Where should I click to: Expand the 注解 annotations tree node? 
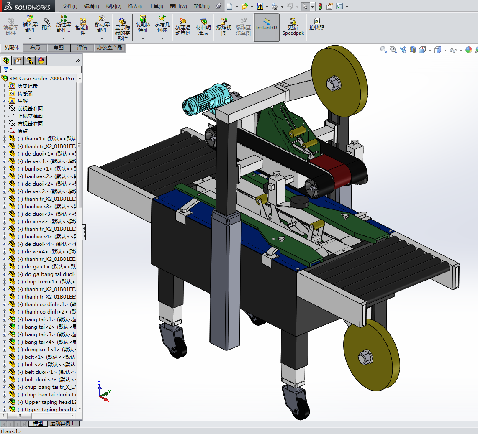[5, 101]
